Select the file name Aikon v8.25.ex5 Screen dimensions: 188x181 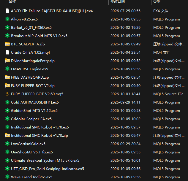coord(24,19)
